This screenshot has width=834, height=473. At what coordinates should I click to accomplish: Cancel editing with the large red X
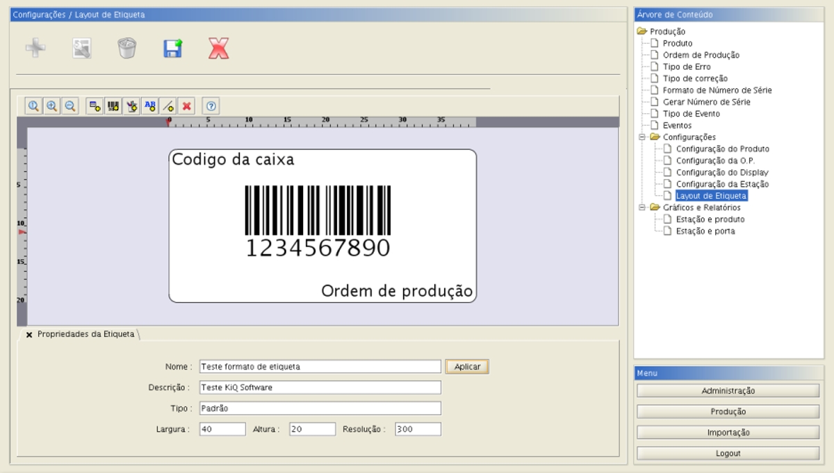[219, 48]
